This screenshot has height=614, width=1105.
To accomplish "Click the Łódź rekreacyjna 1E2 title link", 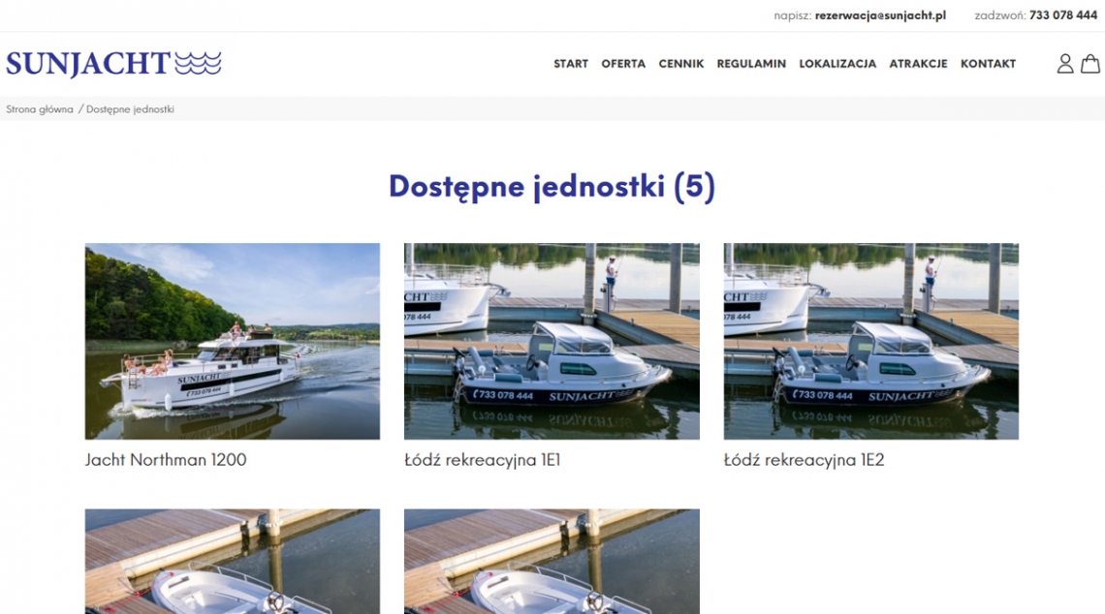I will pos(804,460).
